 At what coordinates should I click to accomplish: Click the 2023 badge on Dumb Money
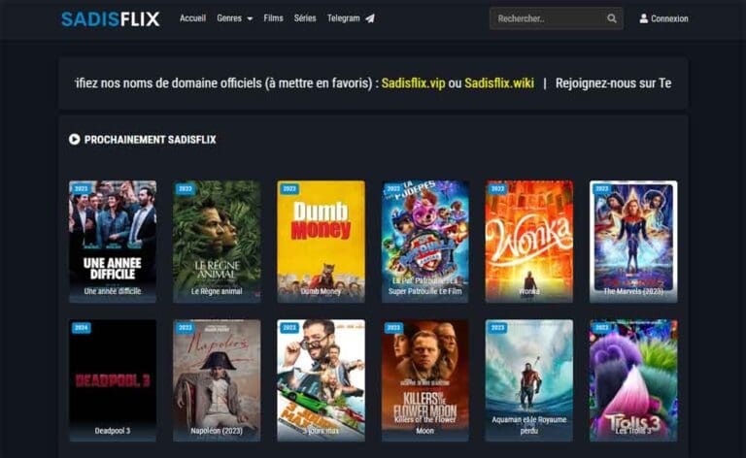[x=289, y=188]
